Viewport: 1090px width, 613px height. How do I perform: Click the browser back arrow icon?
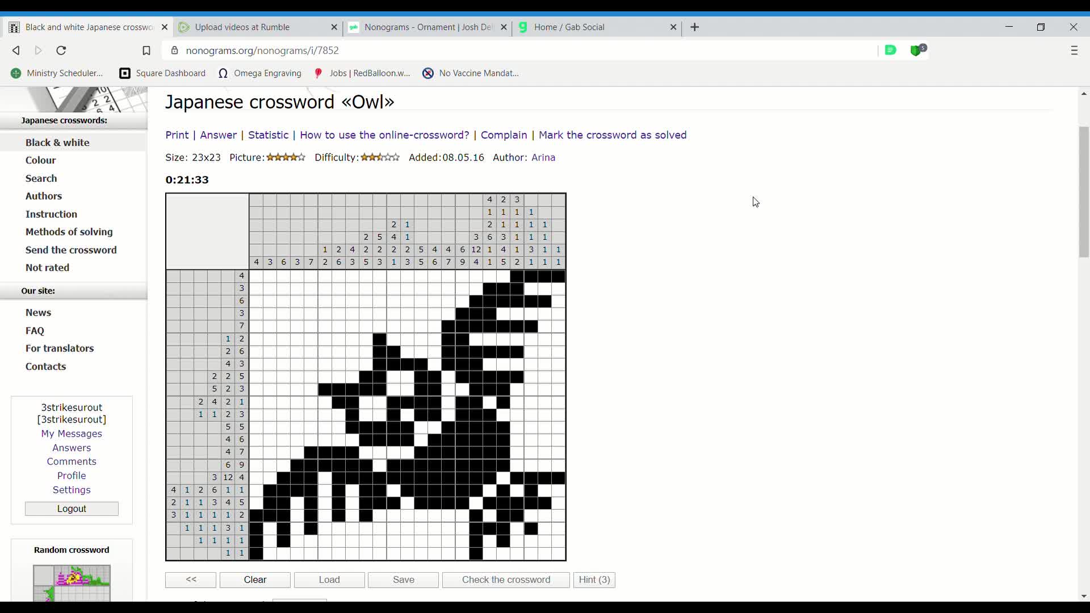coord(16,51)
